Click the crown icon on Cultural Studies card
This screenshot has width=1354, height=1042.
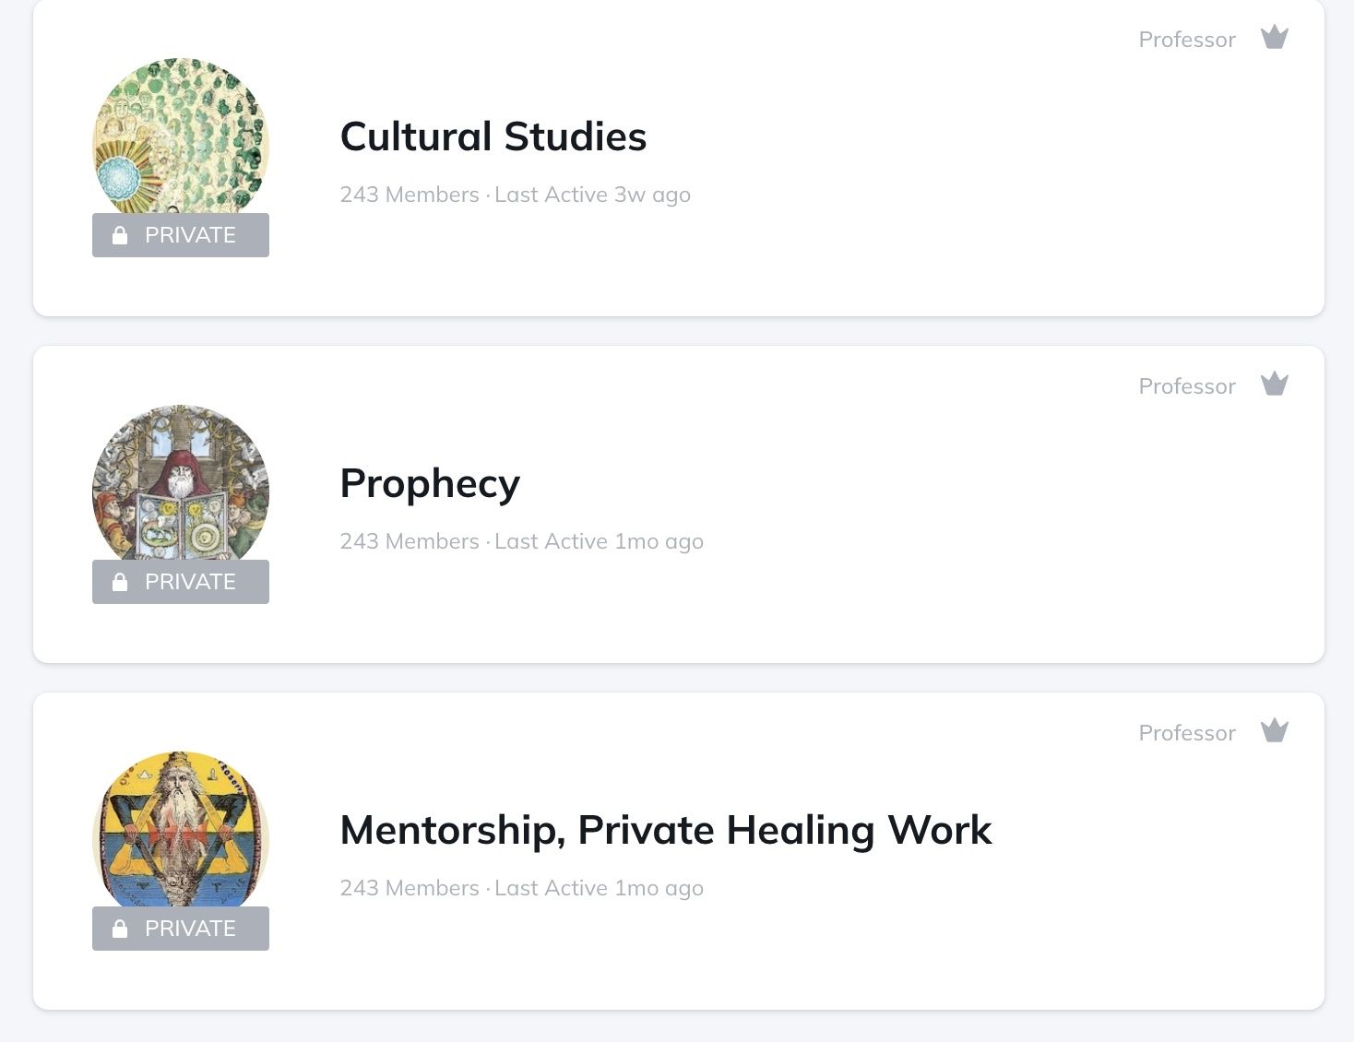click(x=1275, y=38)
